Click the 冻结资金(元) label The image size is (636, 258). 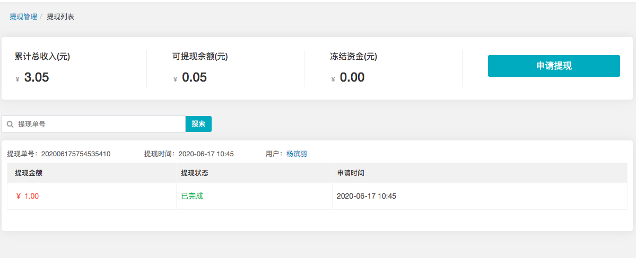click(354, 57)
